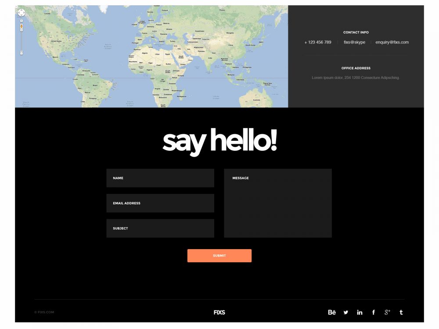Image resolution: width=439 pixels, height=329 pixels.
Task: Open the Tumblr icon at bottom right
Action: pos(401,312)
